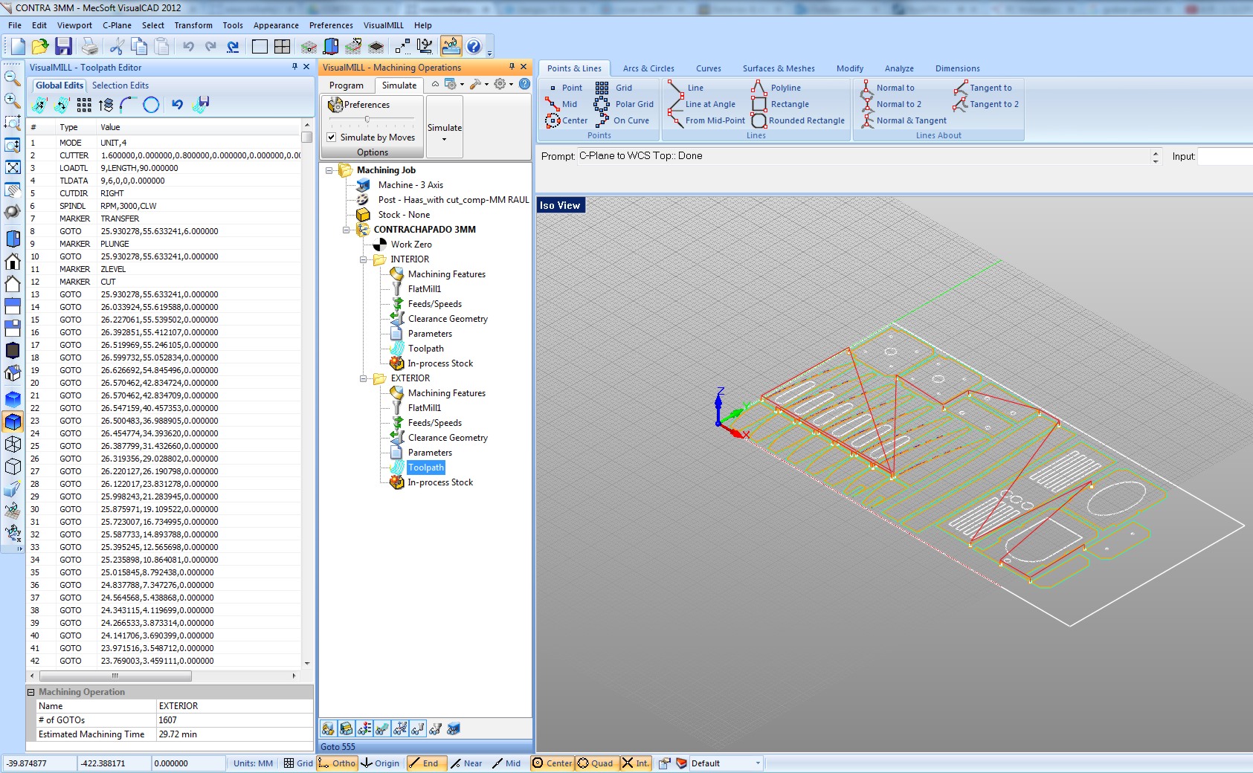Uncheck Simulate by Moves checkbox
Screen dimensions: 1253x773
332,138
